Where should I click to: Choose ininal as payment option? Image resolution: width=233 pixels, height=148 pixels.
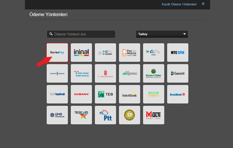pos(81,53)
